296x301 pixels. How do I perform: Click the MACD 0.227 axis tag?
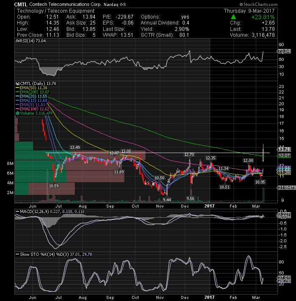point(284,214)
